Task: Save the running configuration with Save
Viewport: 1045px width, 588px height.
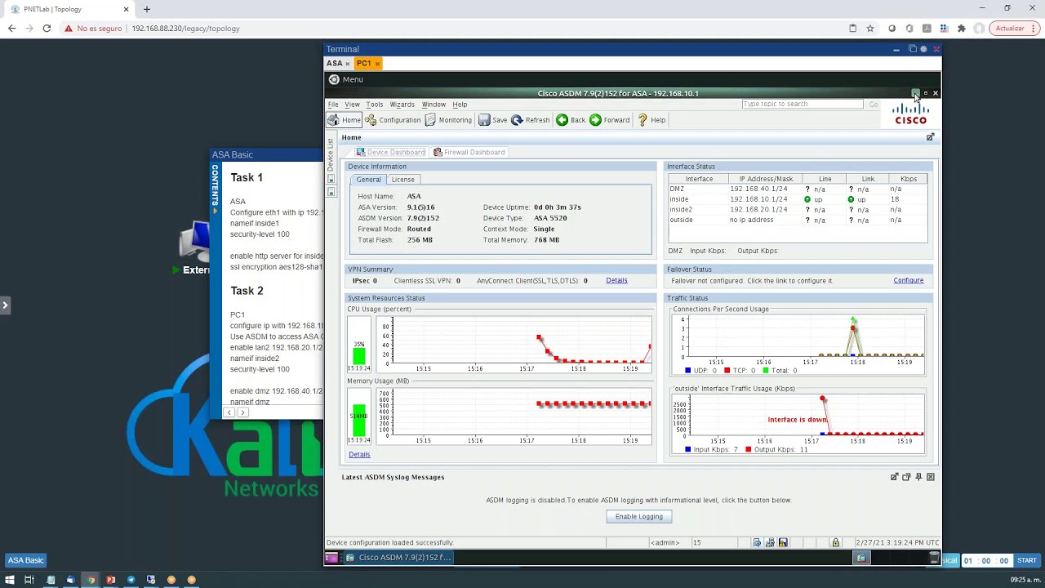Action: 492,120
